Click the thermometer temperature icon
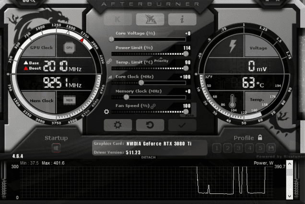305x204 pixels. pyautogui.click(x=232, y=101)
